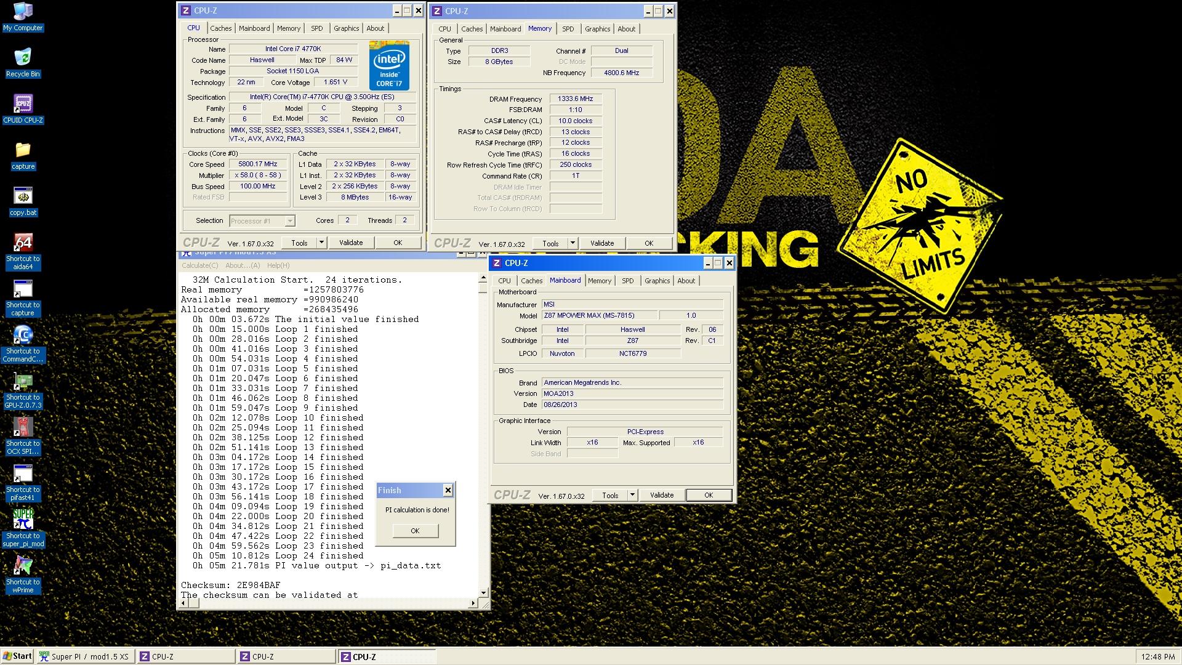This screenshot has width=1182, height=665.
Task: Click the Multiplier value x 58.0
Action: tap(259, 175)
